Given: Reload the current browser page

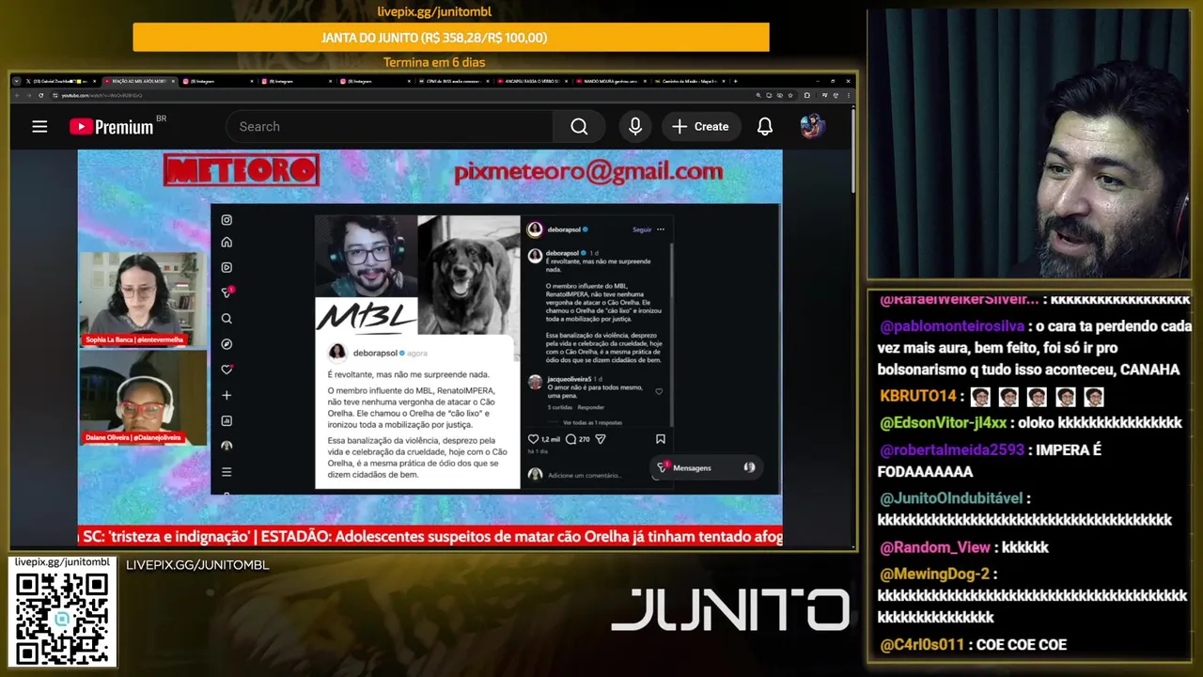Looking at the screenshot, I should pyautogui.click(x=40, y=95).
